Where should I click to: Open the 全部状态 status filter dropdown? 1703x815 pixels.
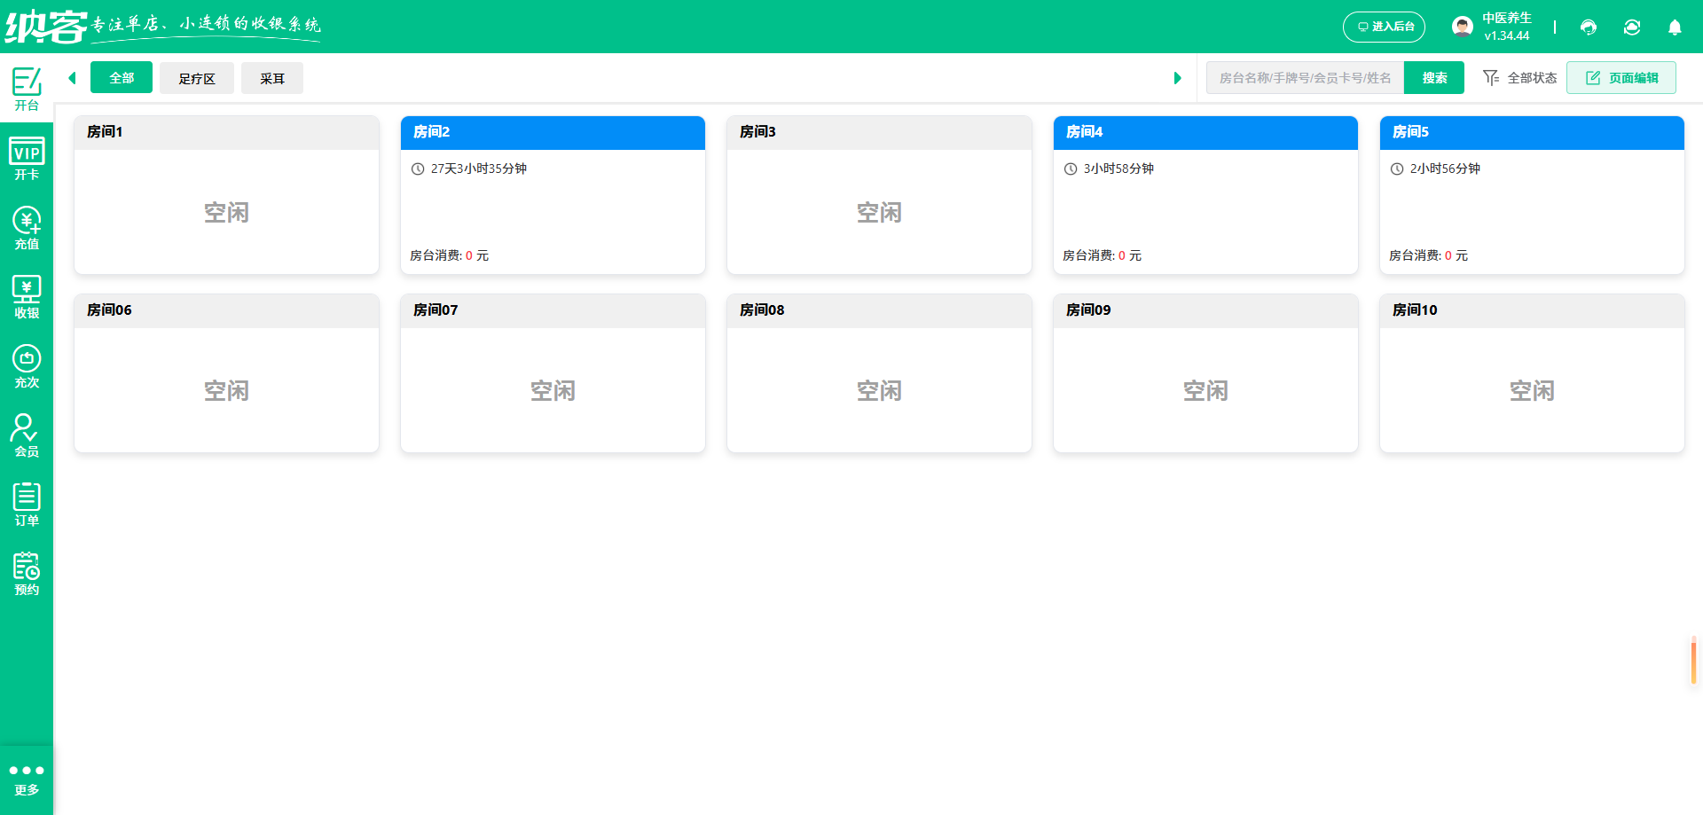click(1519, 77)
